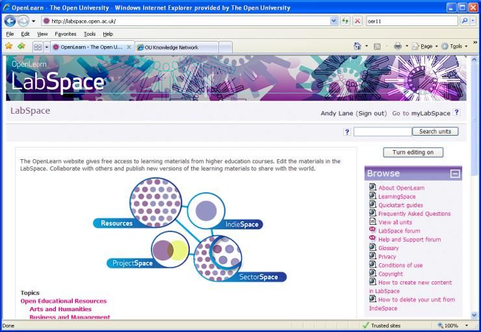Click the Home house icon

(x=357, y=46)
